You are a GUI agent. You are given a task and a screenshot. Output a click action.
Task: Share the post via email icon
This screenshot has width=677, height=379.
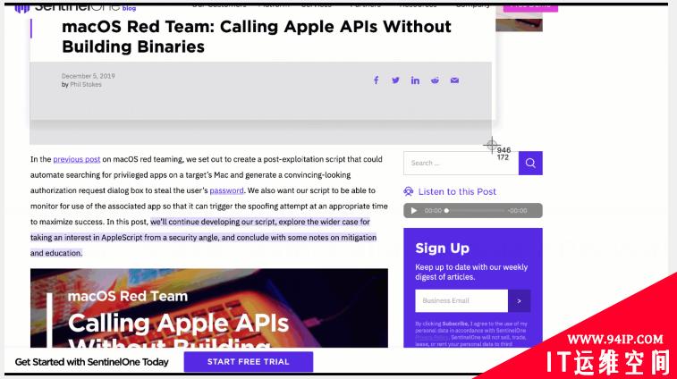coord(454,80)
